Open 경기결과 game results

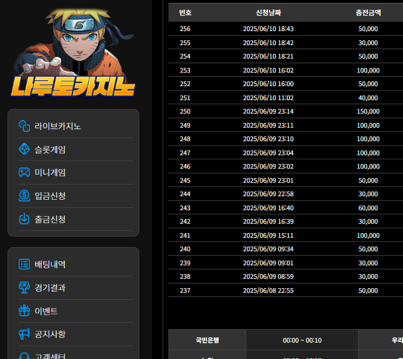(x=50, y=288)
